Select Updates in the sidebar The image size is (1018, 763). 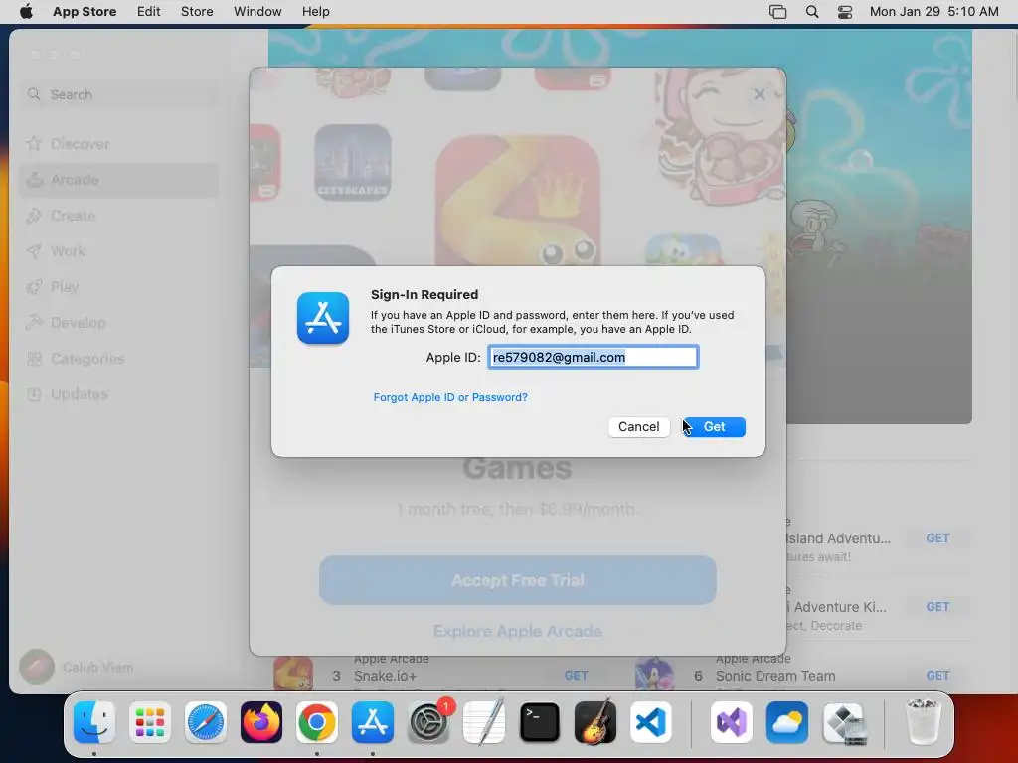click(x=119, y=393)
